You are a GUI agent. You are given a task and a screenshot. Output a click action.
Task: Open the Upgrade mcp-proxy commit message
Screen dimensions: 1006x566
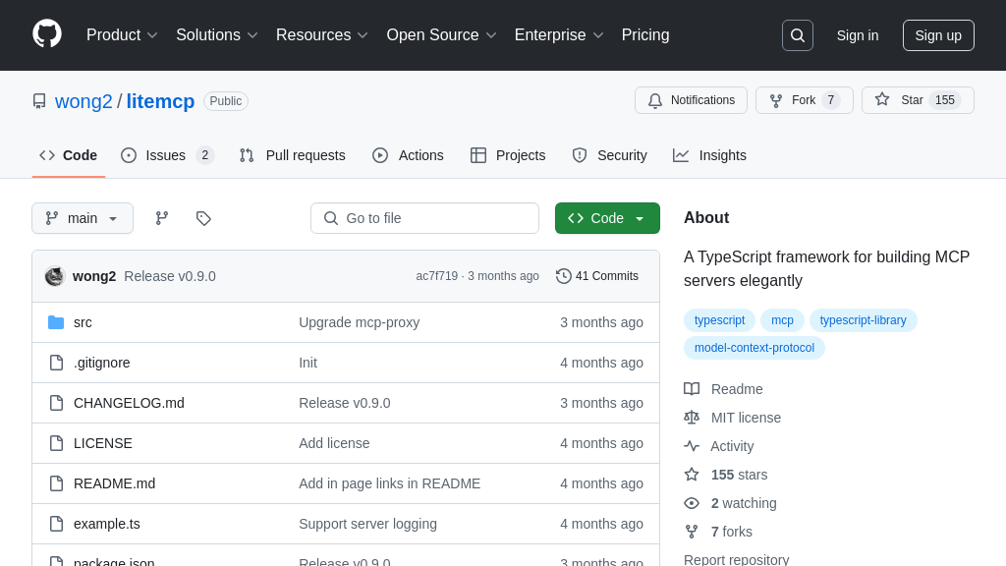point(360,322)
